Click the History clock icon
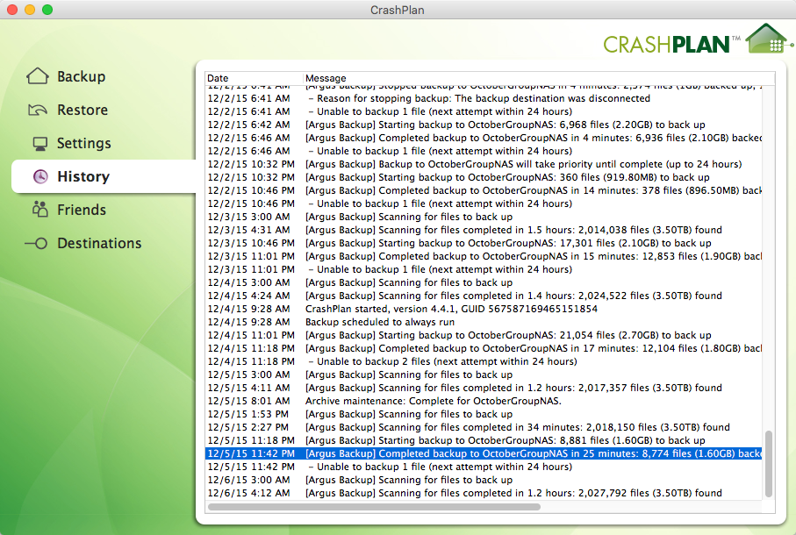This screenshot has width=796, height=535. 40,176
